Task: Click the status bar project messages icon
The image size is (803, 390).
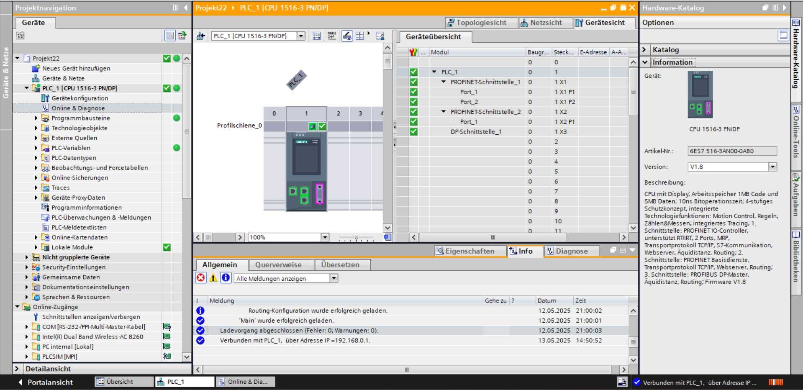Action: coord(622,382)
